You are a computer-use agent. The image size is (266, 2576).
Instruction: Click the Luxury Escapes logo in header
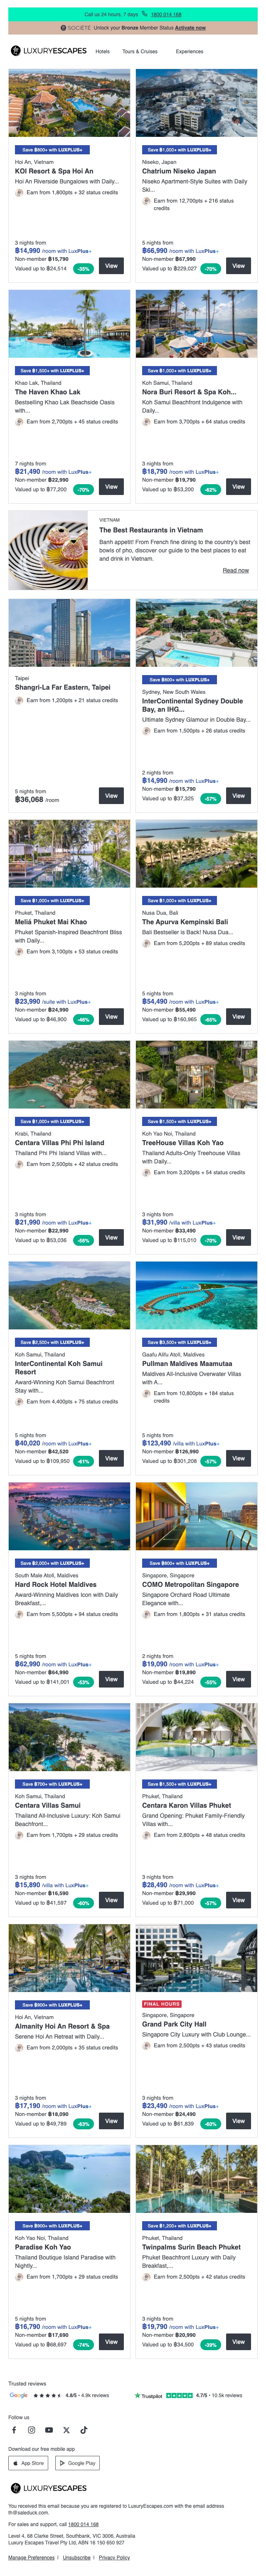pos(48,51)
